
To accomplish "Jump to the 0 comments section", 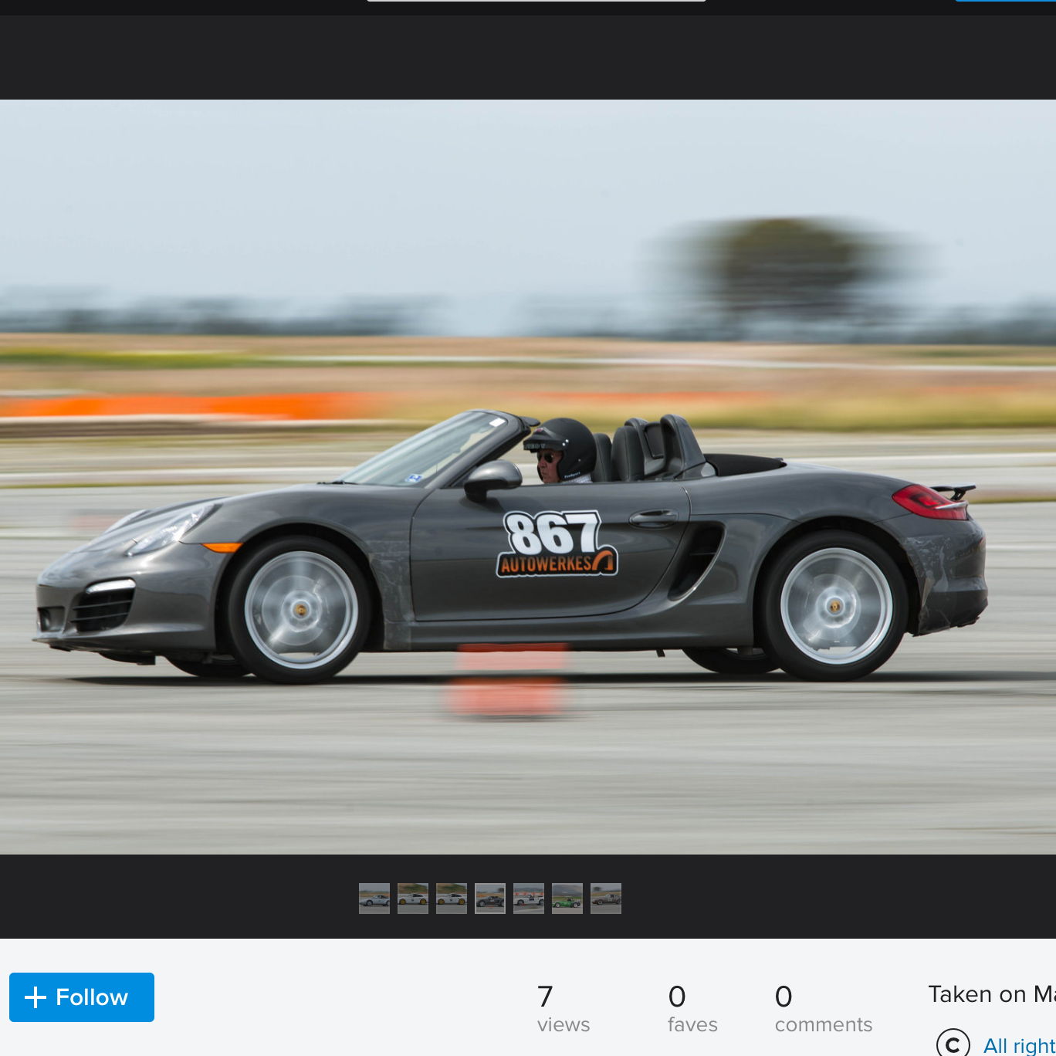I will click(823, 1009).
